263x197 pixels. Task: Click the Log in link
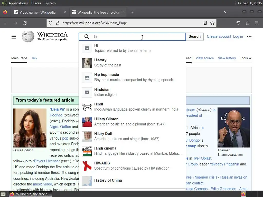(x=238, y=36)
